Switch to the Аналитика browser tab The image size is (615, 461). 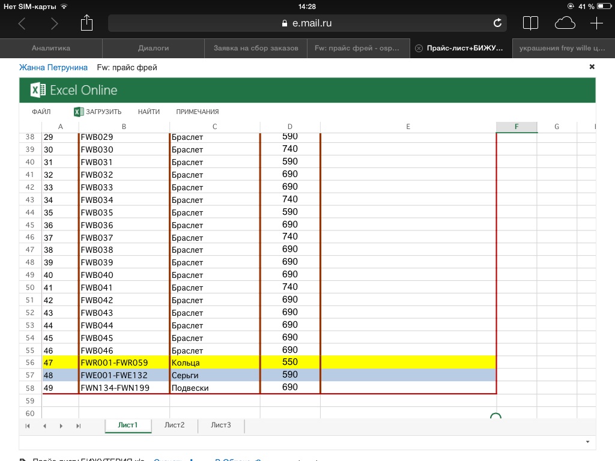(x=51, y=48)
